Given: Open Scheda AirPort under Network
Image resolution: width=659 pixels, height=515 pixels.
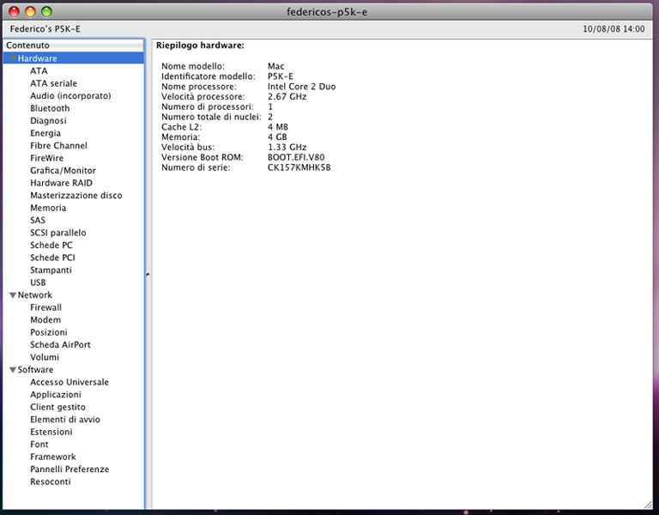Looking at the screenshot, I should click(x=60, y=345).
